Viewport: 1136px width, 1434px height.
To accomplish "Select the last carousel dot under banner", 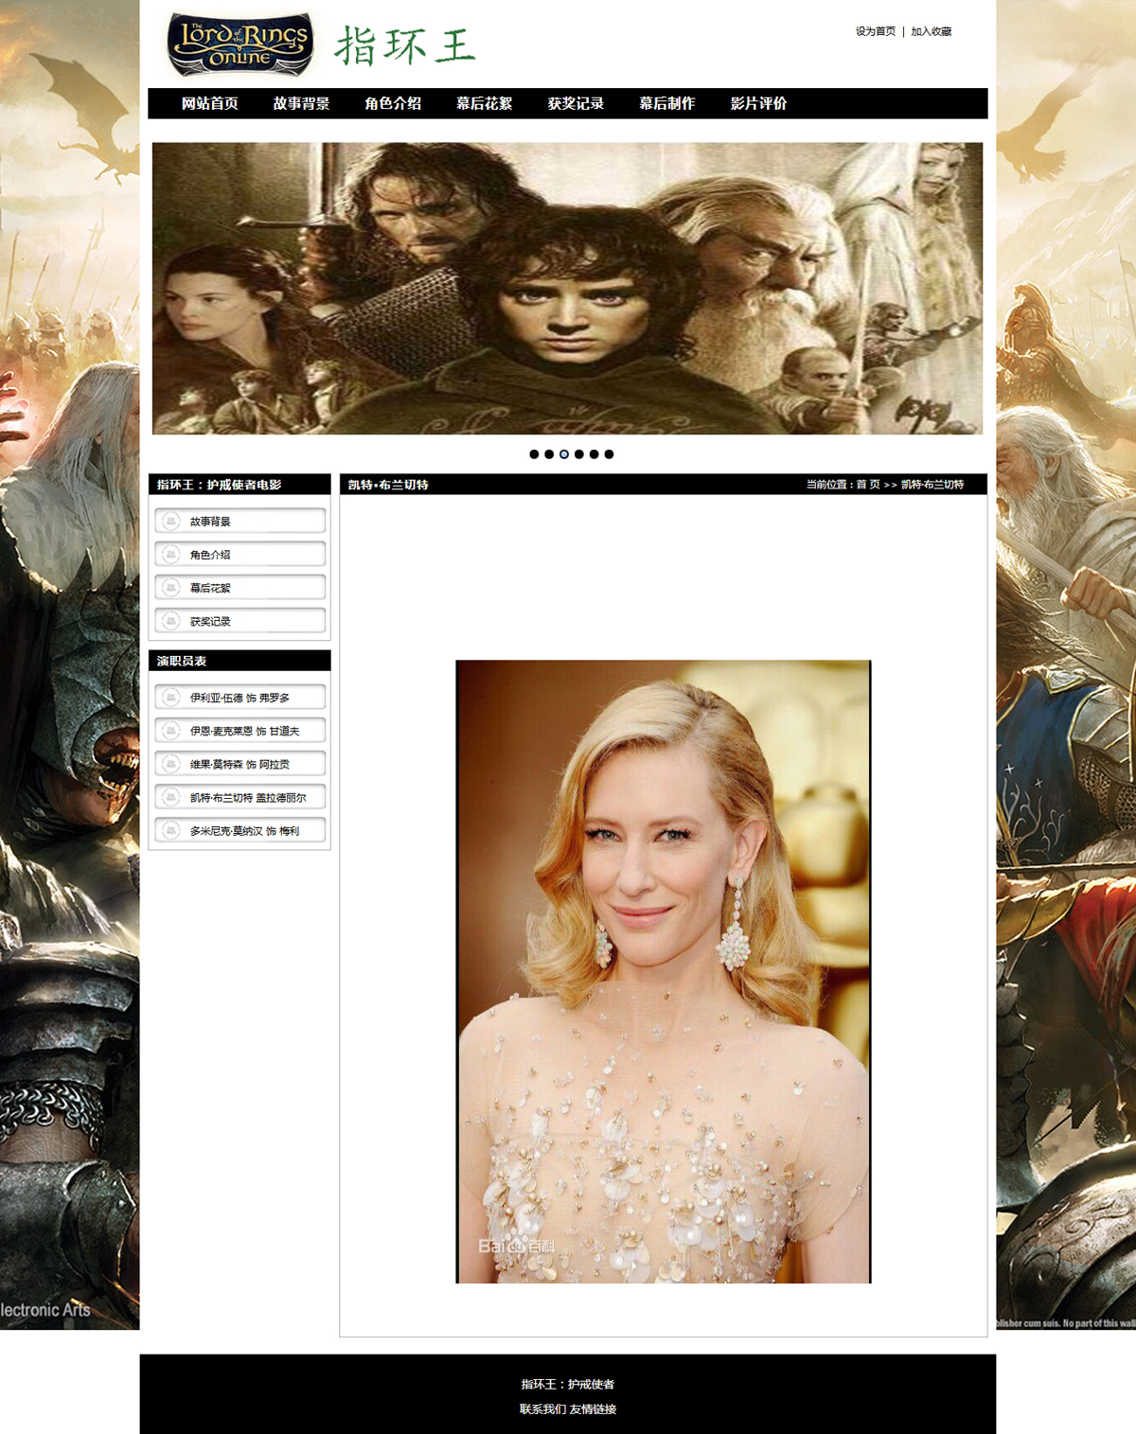I will click(610, 454).
